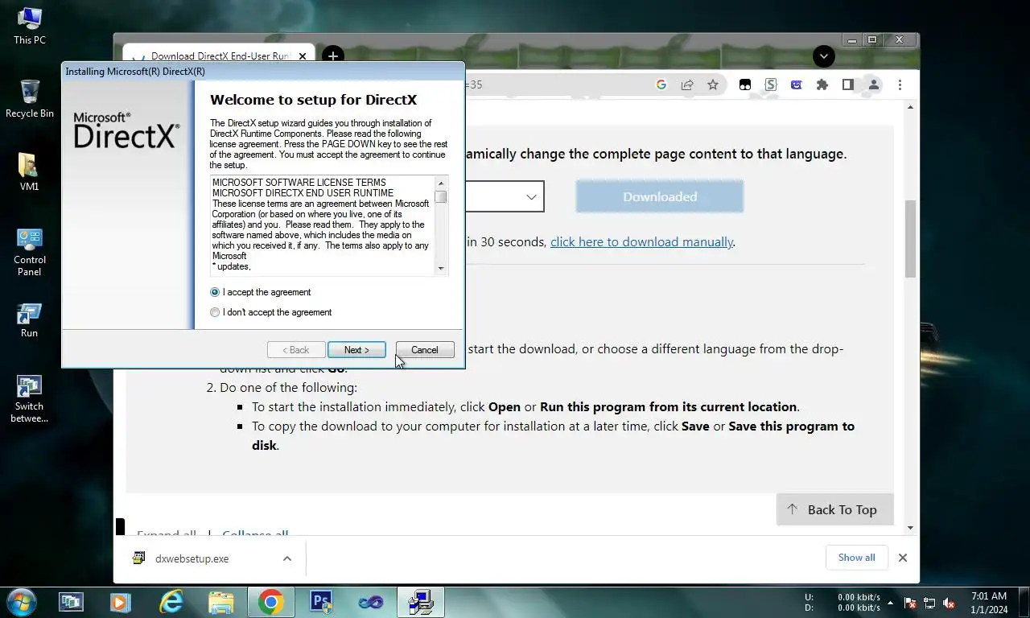Show hidden tray icons arrow

pos(890,603)
